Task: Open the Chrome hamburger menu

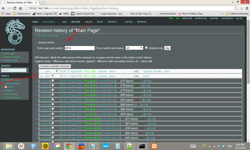Action: (x=246, y=8)
